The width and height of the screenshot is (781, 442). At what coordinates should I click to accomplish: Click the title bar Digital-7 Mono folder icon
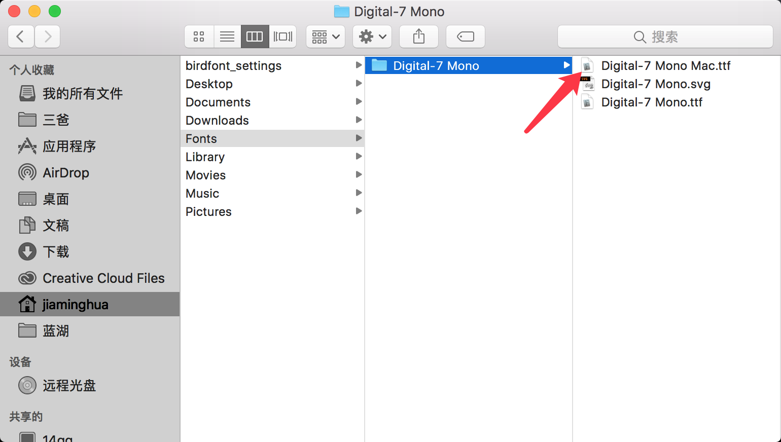coord(342,11)
